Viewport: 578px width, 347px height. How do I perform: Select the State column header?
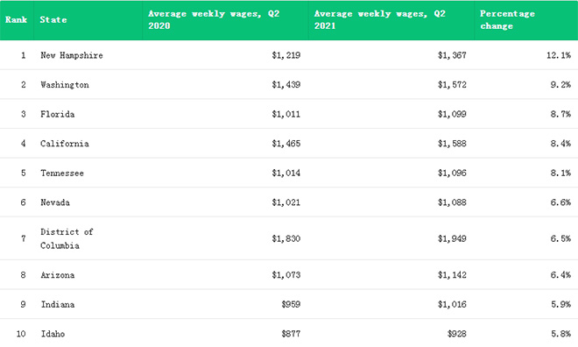pyautogui.click(x=53, y=20)
